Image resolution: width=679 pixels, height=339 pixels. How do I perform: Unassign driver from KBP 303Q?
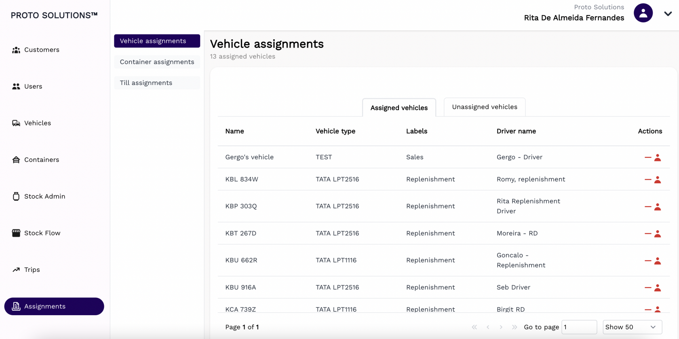pyautogui.click(x=653, y=207)
